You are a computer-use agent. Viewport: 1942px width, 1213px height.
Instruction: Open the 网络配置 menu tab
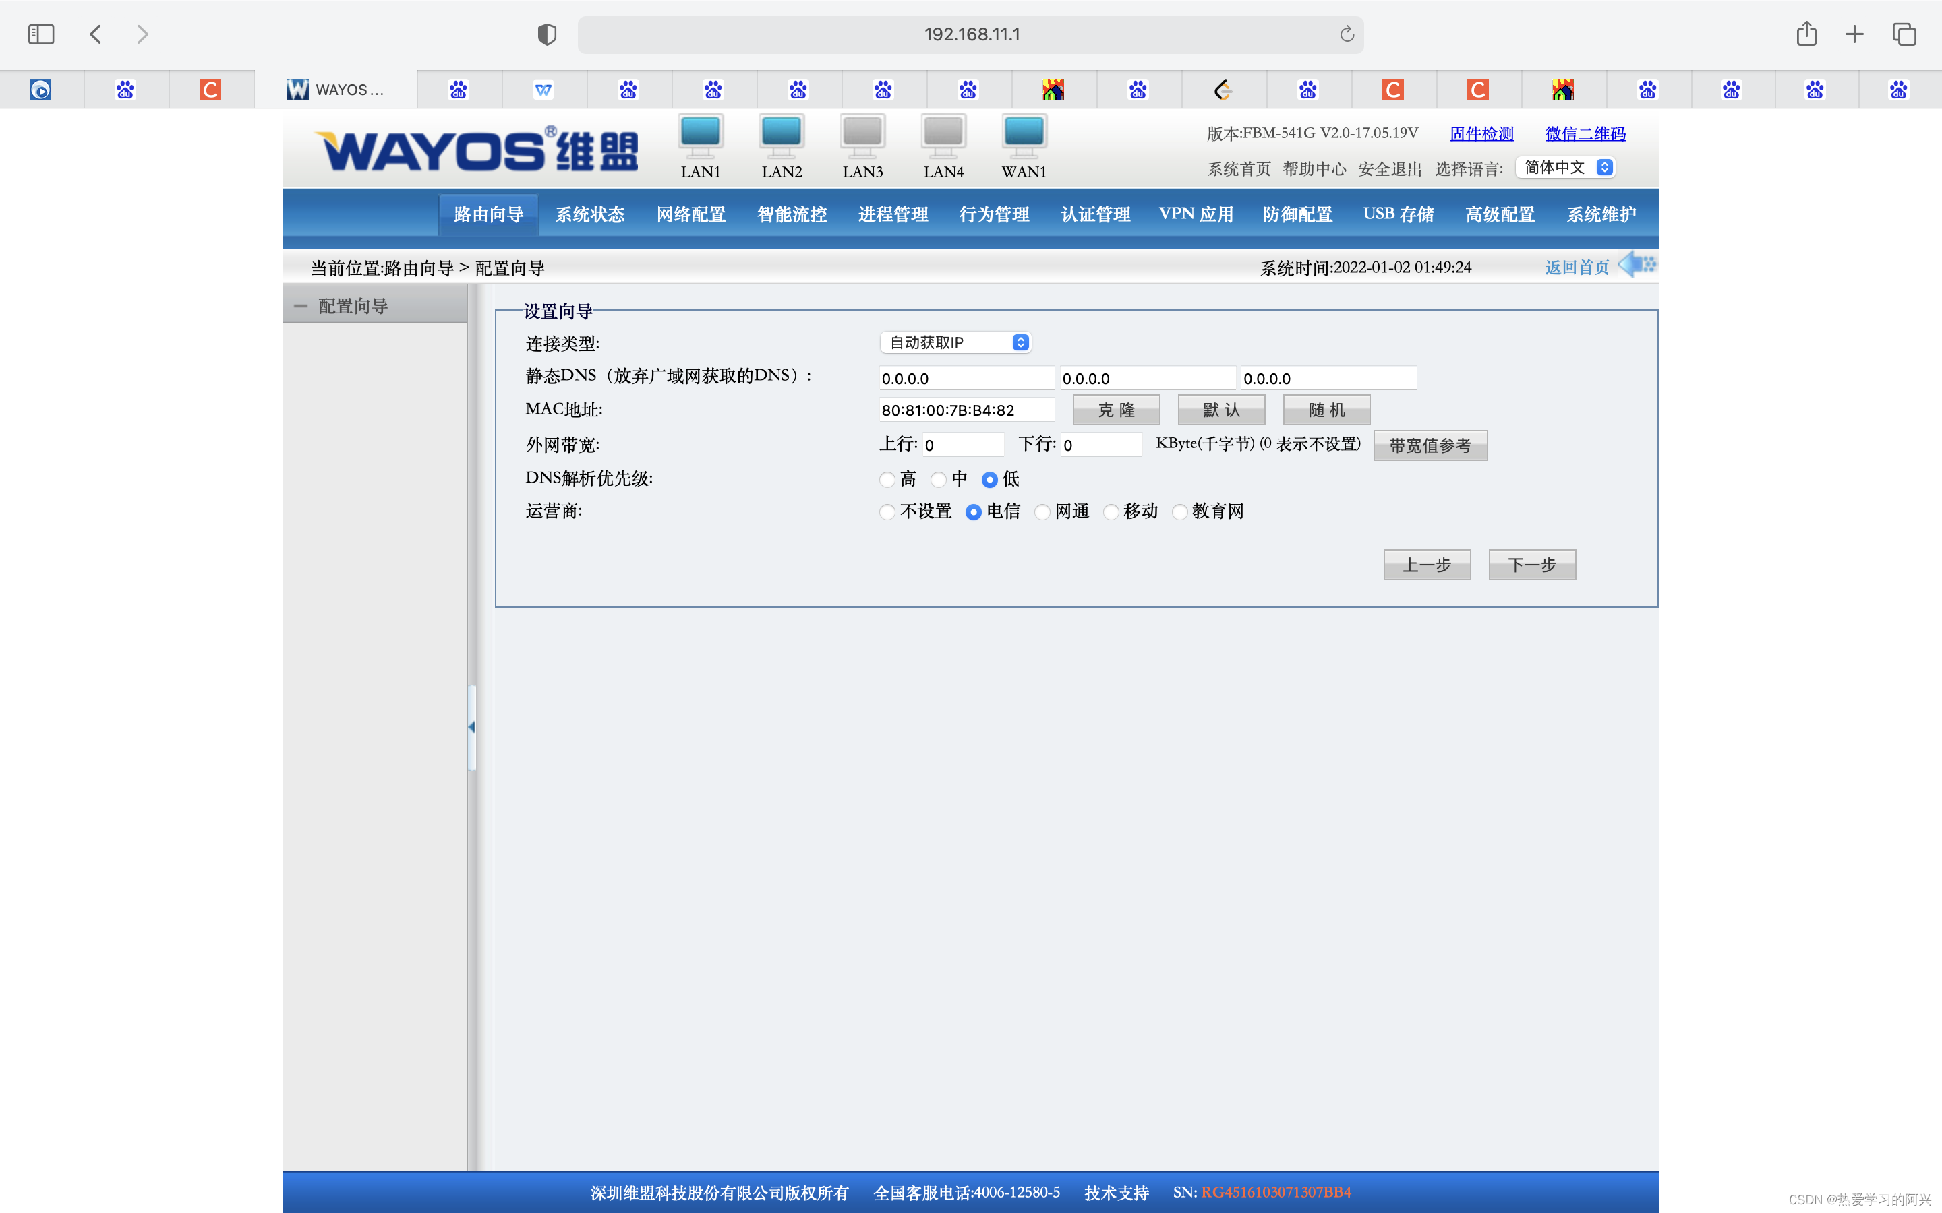click(691, 214)
